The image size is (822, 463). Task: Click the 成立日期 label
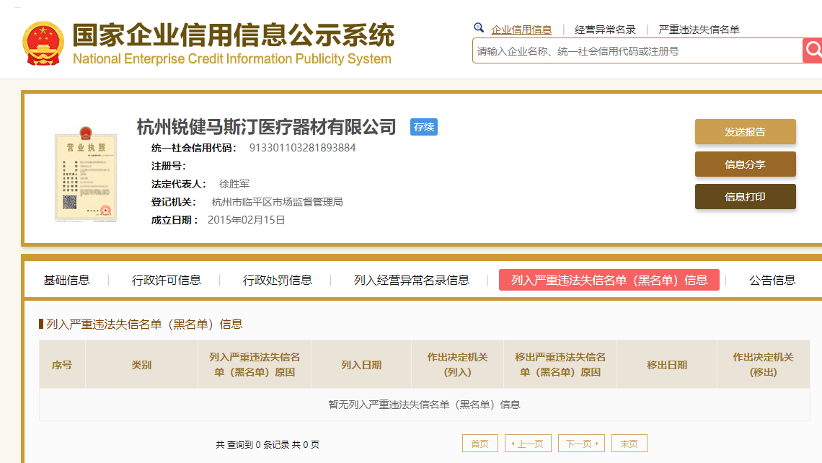(174, 220)
